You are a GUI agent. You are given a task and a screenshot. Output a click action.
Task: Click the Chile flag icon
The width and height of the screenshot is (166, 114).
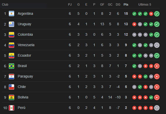pyautogui.click(x=11, y=87)
